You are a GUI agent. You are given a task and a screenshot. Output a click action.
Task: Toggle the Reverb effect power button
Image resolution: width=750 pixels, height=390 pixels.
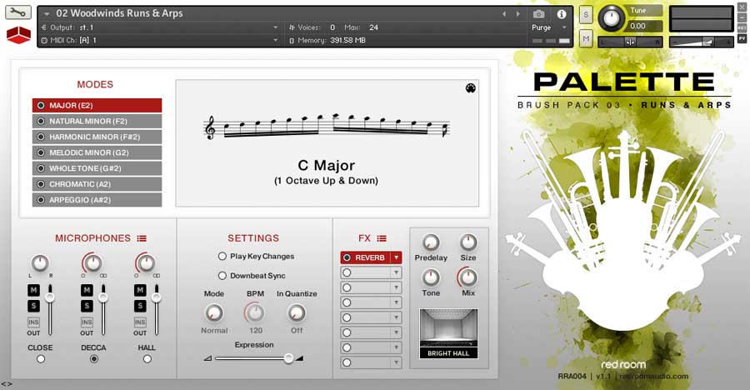pyautogui.click(x=347, y=257)
